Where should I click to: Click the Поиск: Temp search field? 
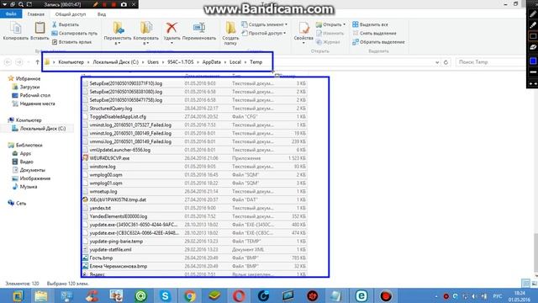pyautogui.click(x=491, y=62)
